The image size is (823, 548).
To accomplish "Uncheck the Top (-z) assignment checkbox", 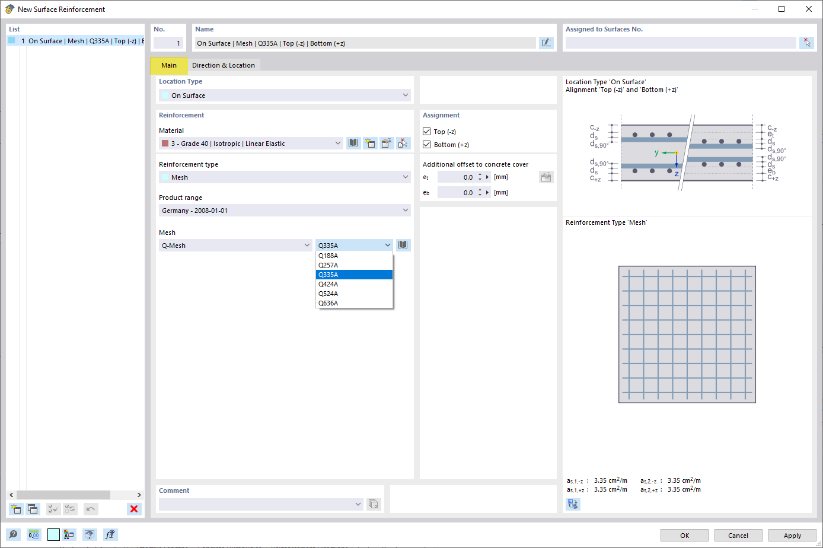I will click(426, 132).
